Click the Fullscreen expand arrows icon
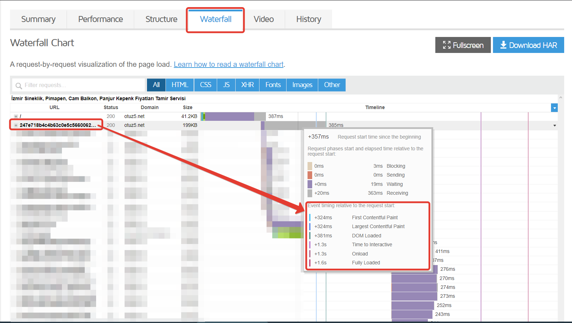 447,45
